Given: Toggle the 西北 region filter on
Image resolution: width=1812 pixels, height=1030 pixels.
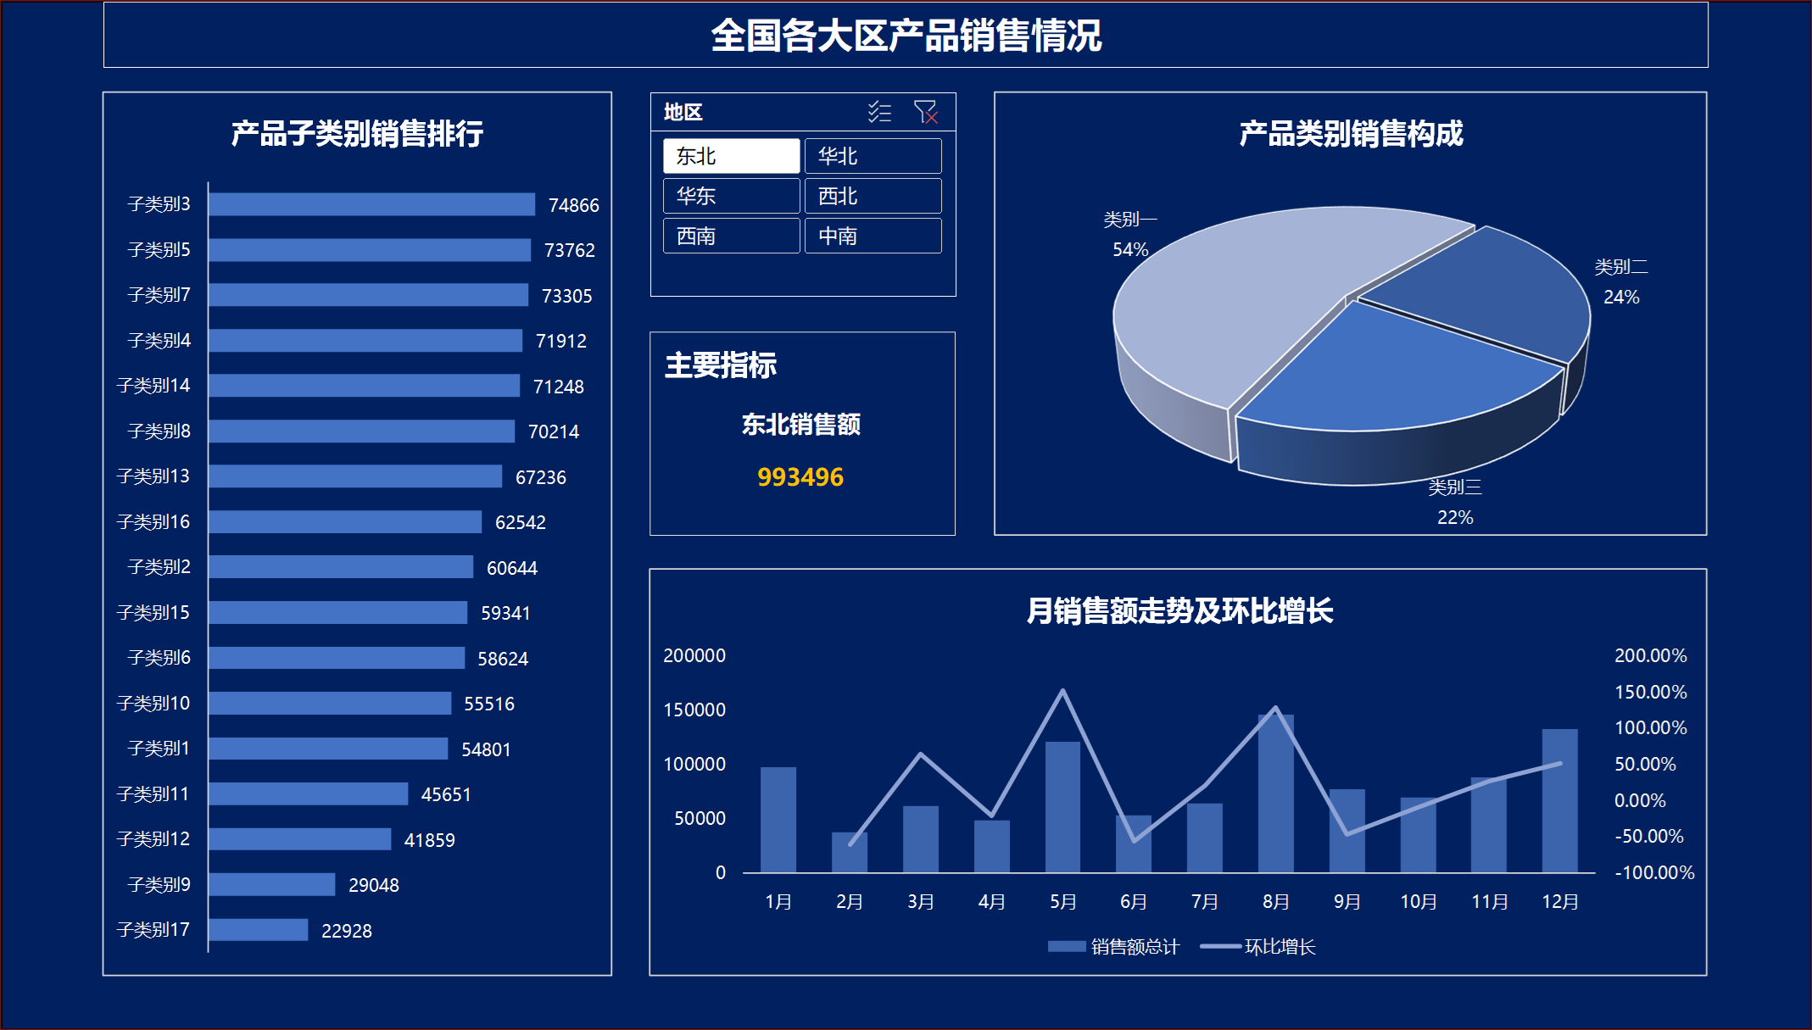Looking at the screenshot, I should coord(873,196).
